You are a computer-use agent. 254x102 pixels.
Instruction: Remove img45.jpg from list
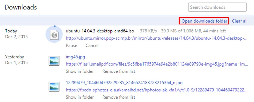click(119, 71)
